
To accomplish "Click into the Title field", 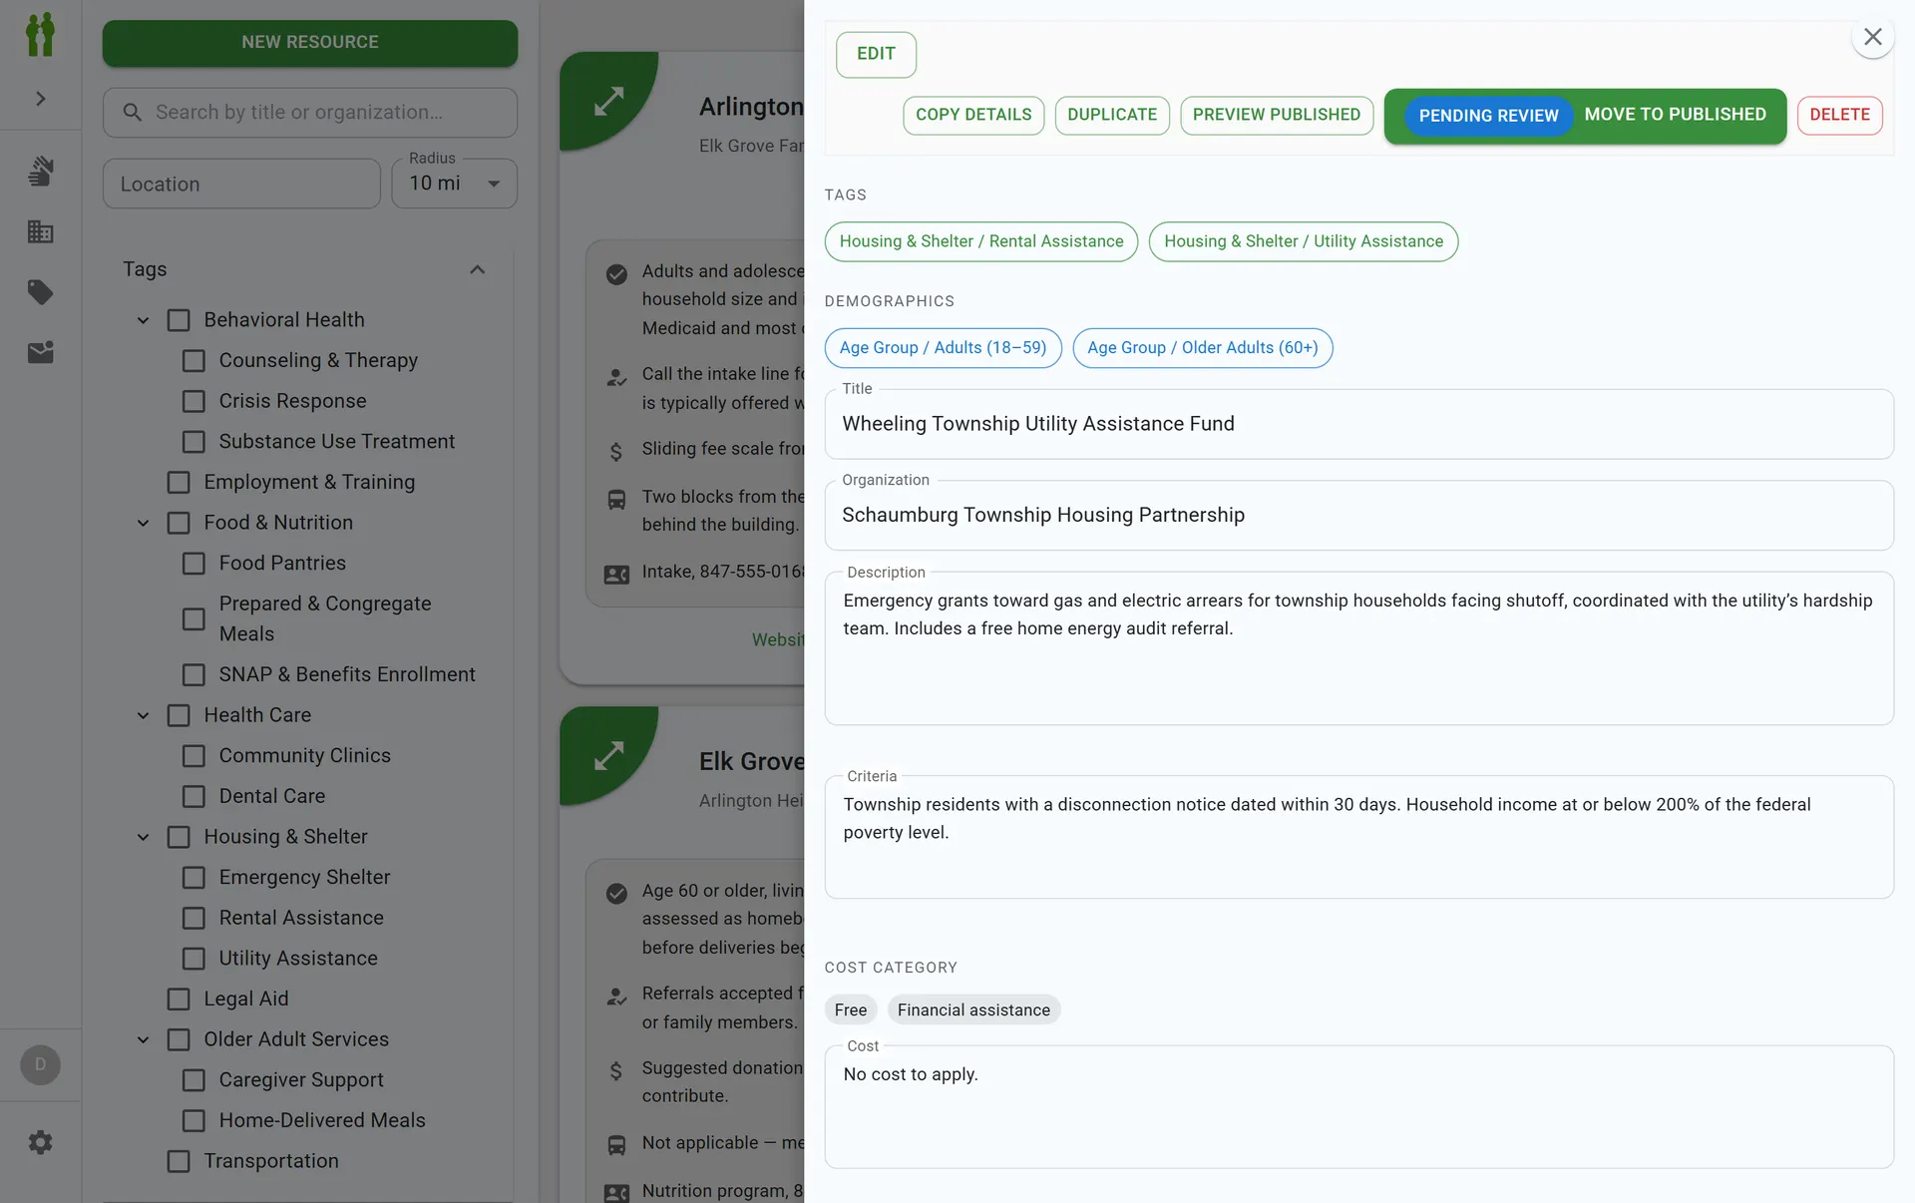I will [1358, 424].
